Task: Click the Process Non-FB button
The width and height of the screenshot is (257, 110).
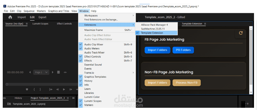Action: 186,83
